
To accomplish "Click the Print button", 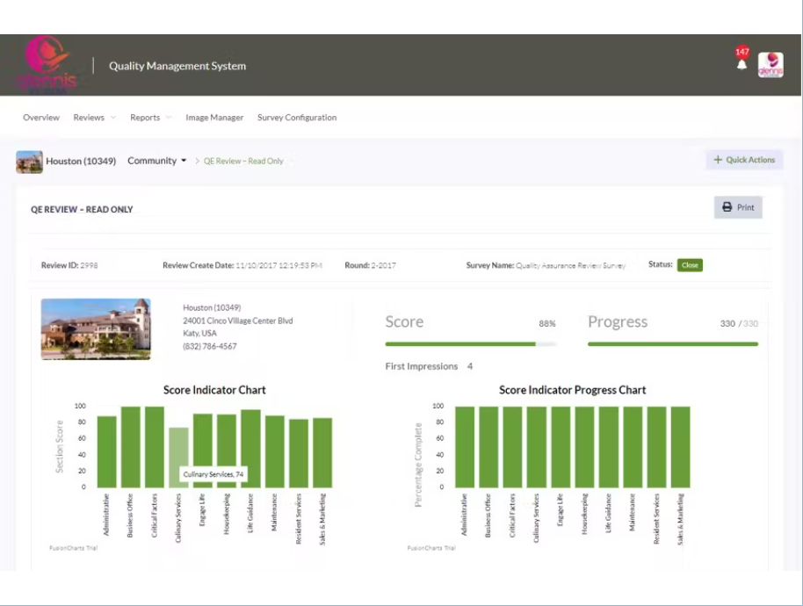I will pyautogui.click(x=738, y=207).
